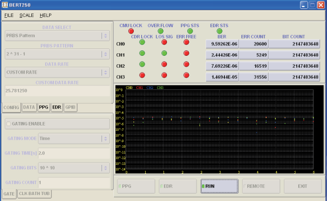Click CH3 ERR FREE red indicator
The image size is (327, 201).
tap(186, 75)
